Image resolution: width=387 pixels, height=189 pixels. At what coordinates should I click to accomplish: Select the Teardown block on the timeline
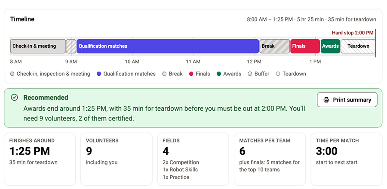(358, 46)
